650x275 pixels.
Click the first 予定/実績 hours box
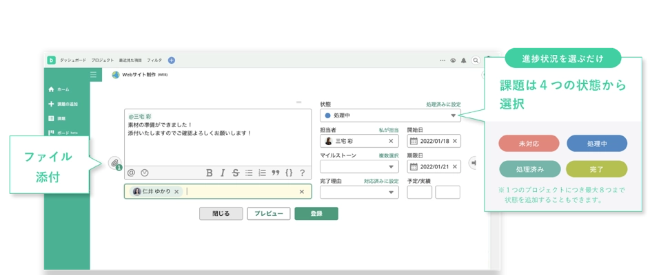pyautogui.click(x=420, y=192)
